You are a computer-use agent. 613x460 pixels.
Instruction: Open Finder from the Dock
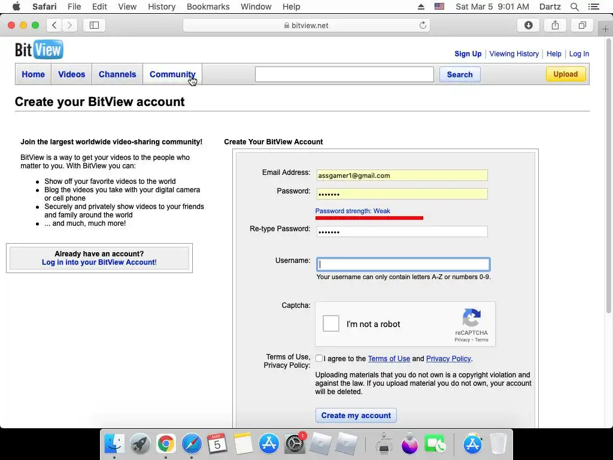click(x=114, y=444)
